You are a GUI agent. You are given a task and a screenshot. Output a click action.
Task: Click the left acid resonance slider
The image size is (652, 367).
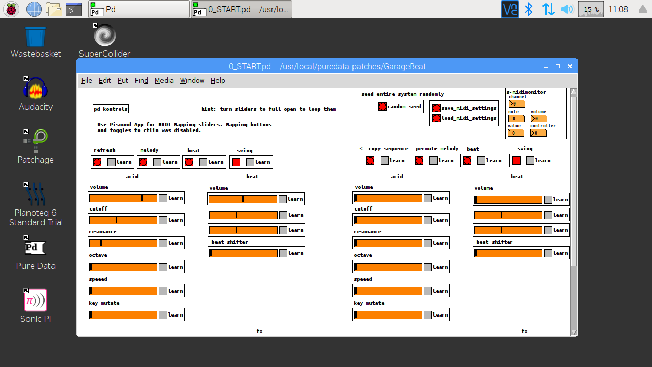[123, 243]
